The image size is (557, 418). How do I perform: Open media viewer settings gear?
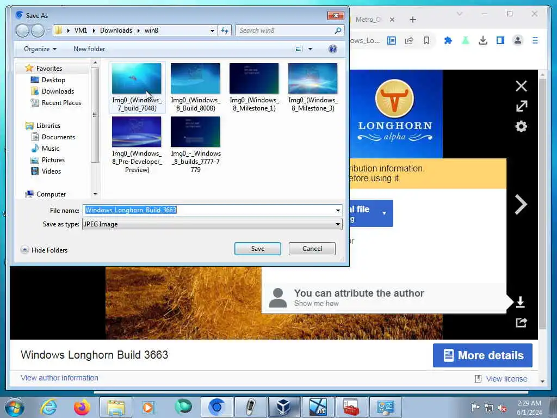point(521,126)
